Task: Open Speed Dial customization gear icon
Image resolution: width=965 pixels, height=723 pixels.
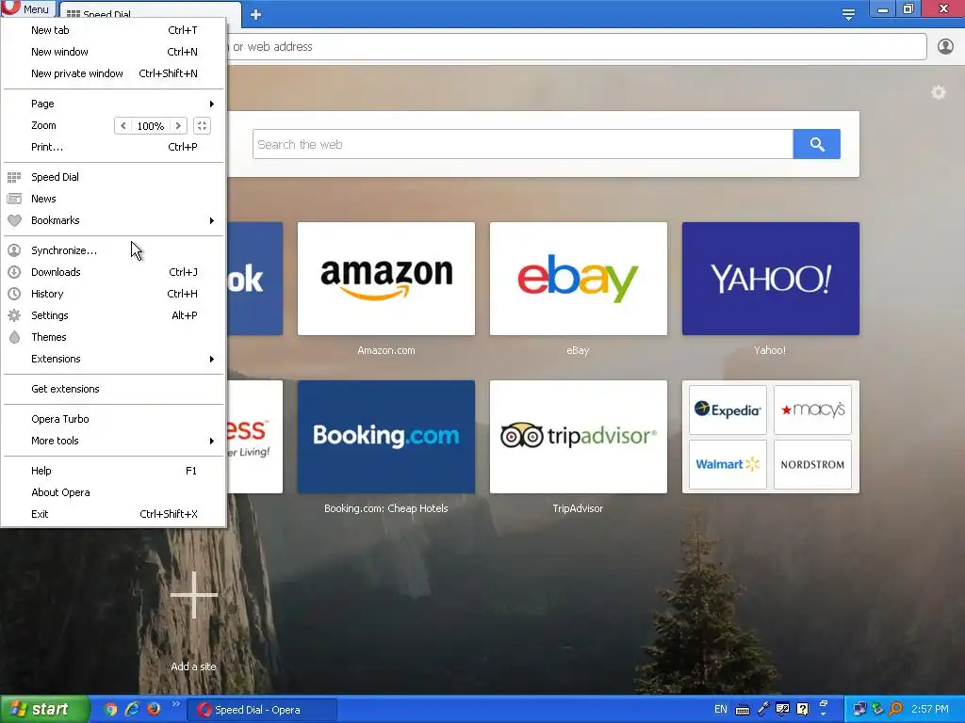Action: [x=938, y=92]
